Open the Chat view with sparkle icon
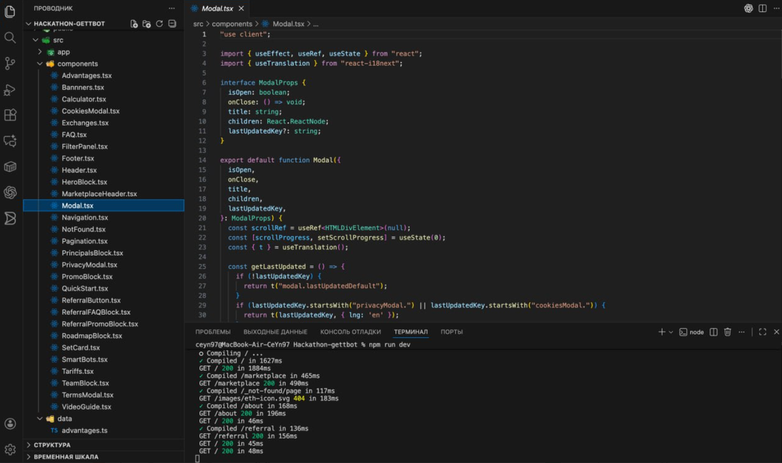 pyautogui.click(x=10, y=141)
